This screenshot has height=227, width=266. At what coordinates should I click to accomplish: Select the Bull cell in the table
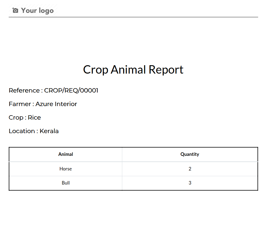(66, 183)
